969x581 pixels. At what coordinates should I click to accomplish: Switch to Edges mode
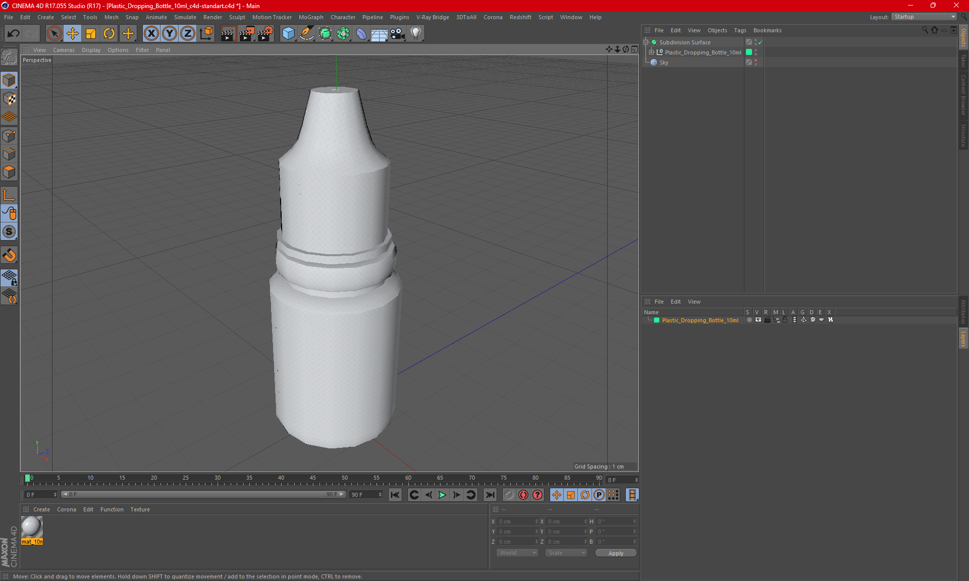click(9, 154)
